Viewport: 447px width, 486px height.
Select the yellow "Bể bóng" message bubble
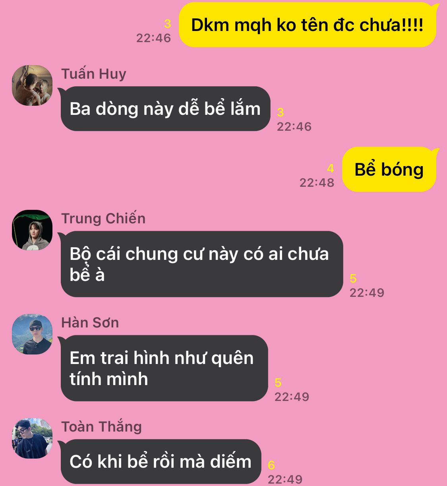(x=389, y=169)
